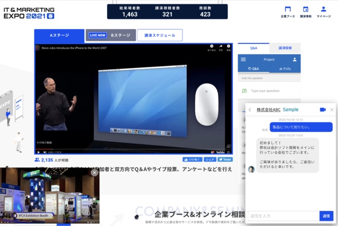This screenshot has height=226, width=338.
Task: Go back with the chat back chevron
Action: click(x=250, y=110)
